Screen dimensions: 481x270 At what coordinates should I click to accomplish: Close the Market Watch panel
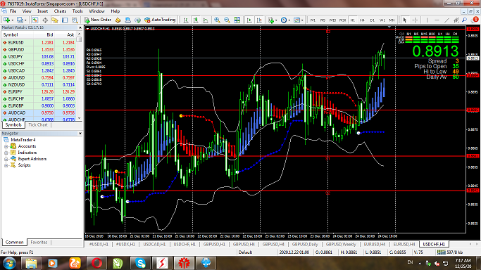coord(80,27)
